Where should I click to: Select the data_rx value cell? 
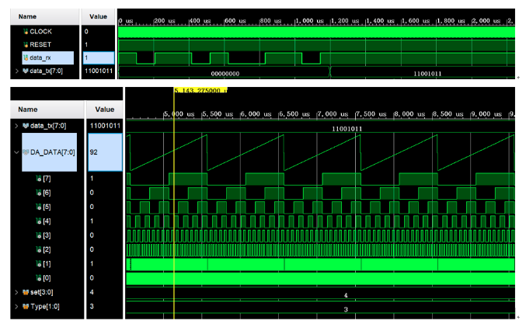[99, 57]
